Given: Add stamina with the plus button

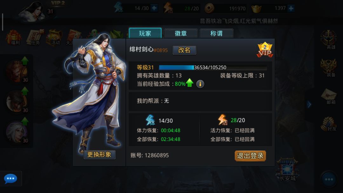Looking at the screenshot, I should [154, 8].
